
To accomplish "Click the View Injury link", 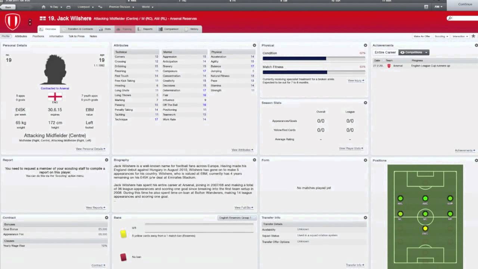I will 356,80.
